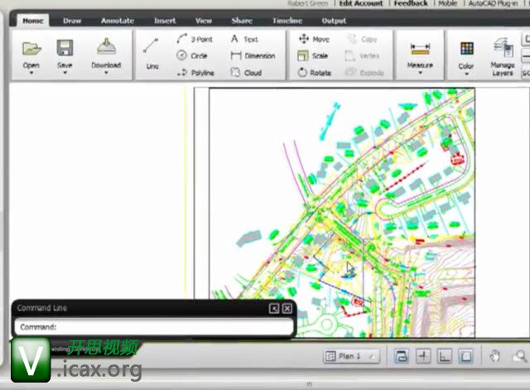Viewport: 530px width, 390px height.
Task: Expand the Measure dropdown arrow
Action: (x=420, y=72)
